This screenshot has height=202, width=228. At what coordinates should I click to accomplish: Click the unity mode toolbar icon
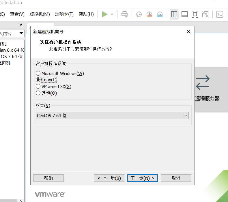pos(205,14)
